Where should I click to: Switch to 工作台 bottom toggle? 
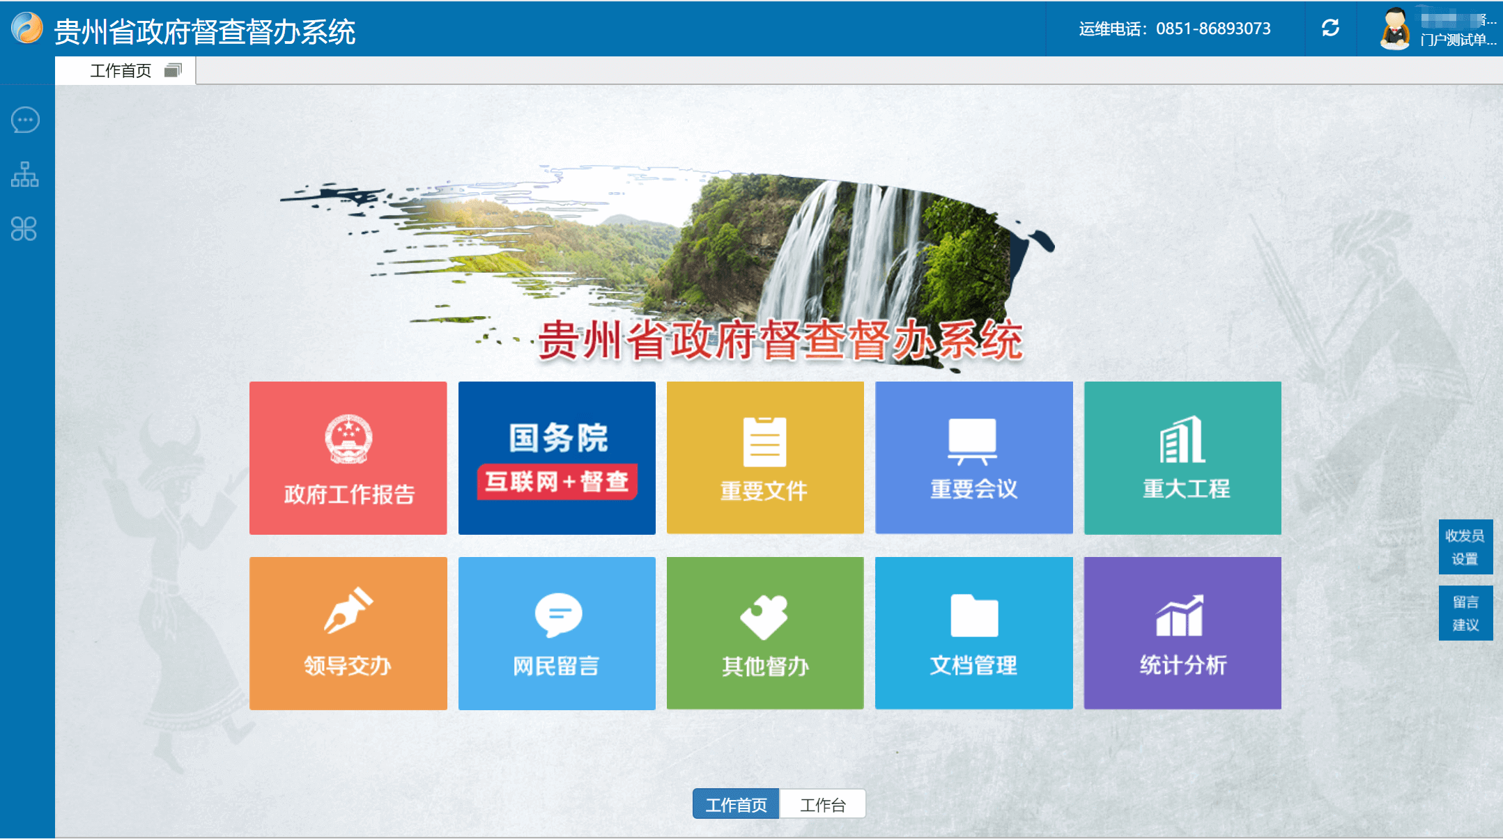point(823,804)
